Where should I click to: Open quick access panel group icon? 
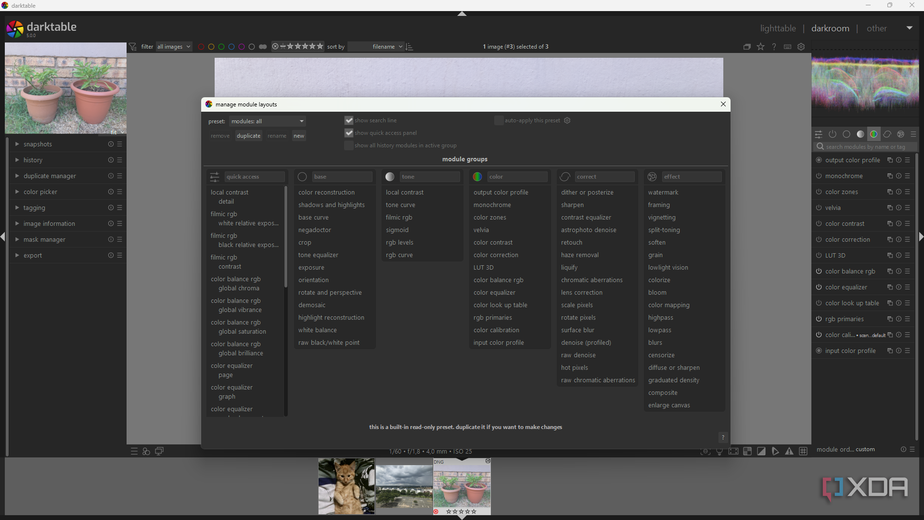tap(819, 134)
